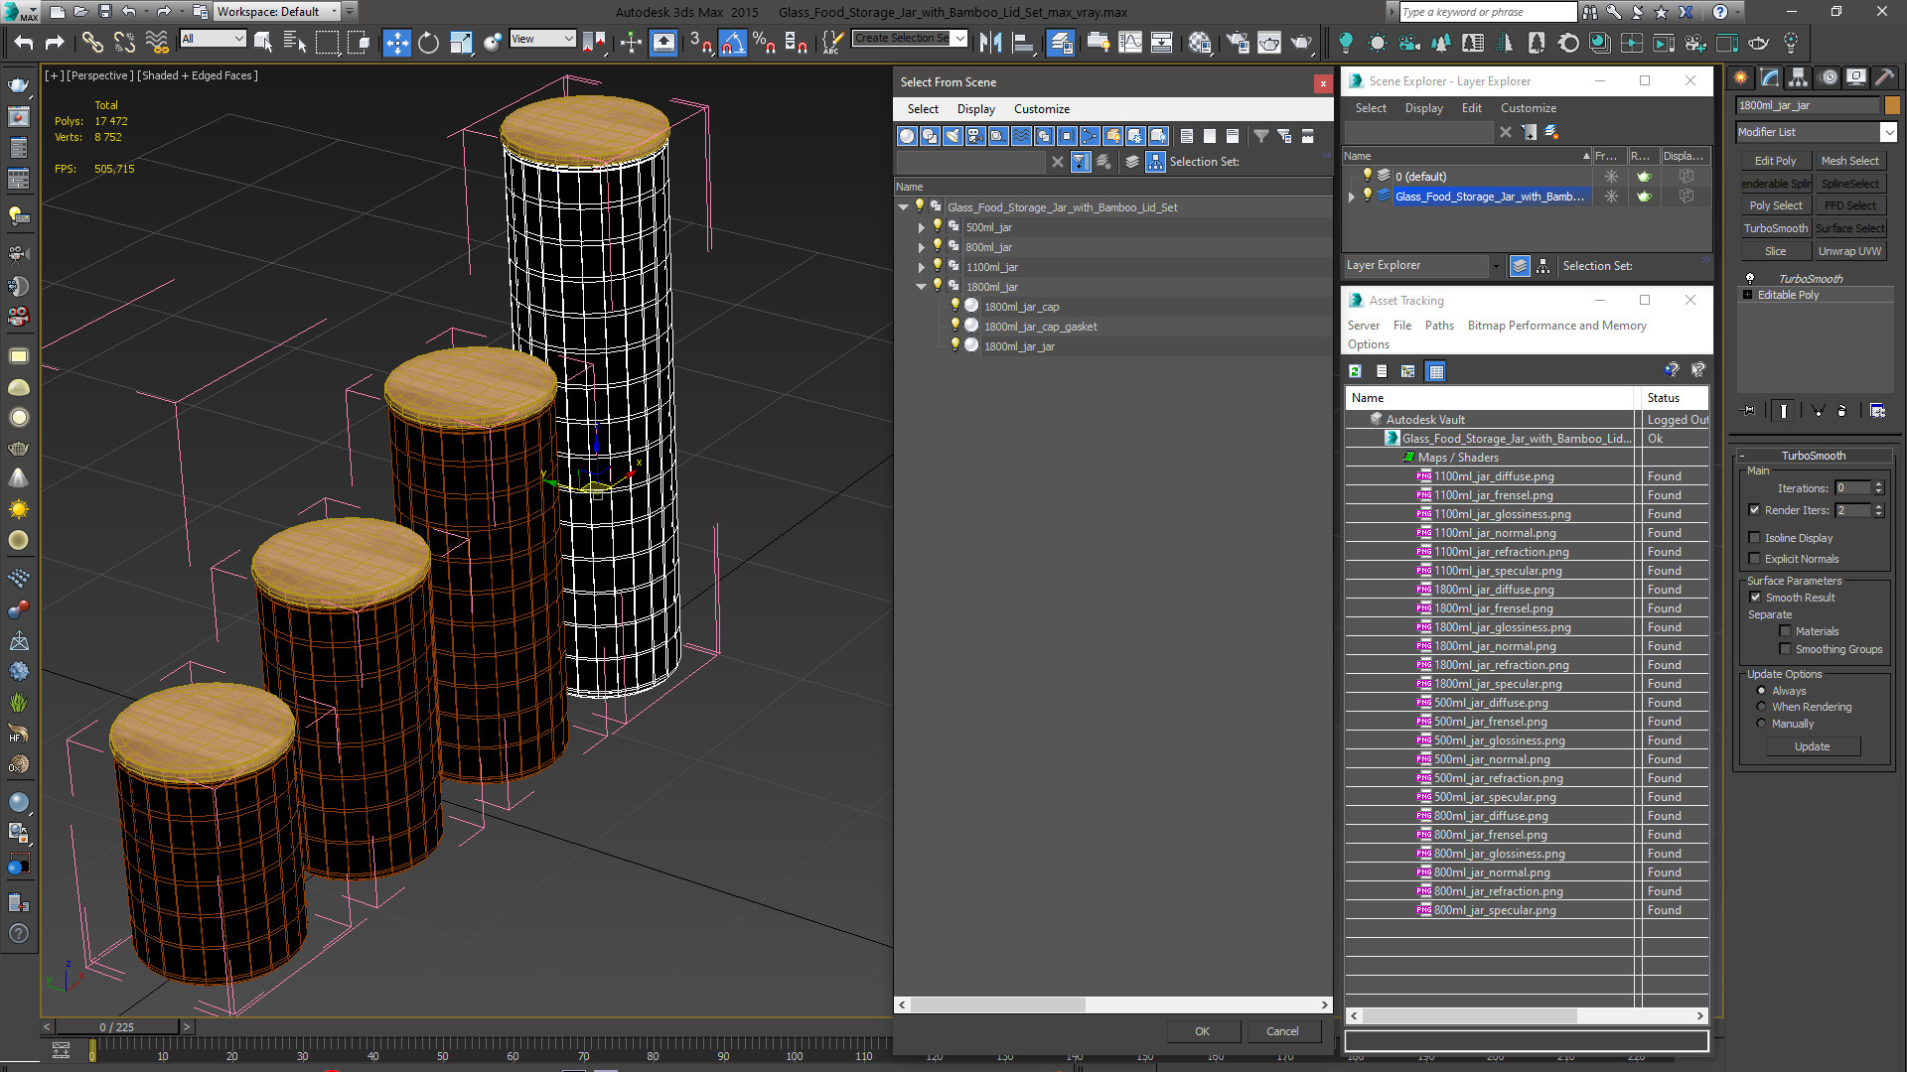Viewport: 1907px width, 1072px height.
Task: Click the Align tool icon
Action: tap(1022, 42)
